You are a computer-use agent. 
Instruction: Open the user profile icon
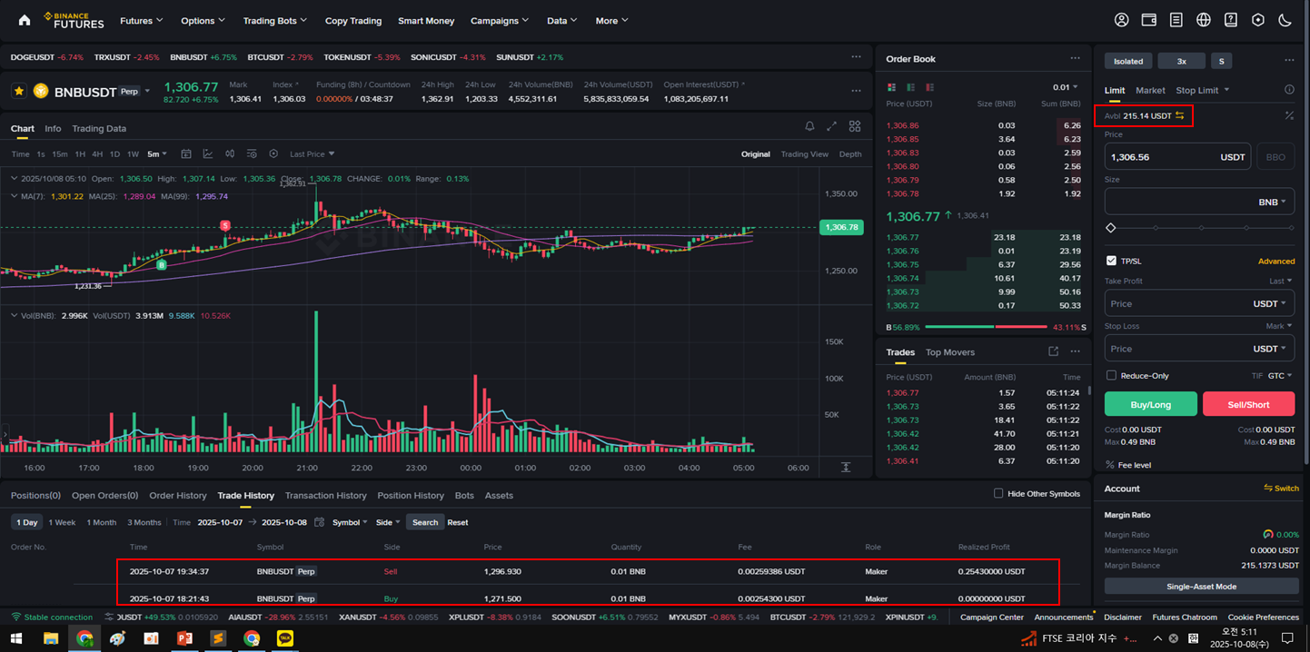coord(1122,20)
